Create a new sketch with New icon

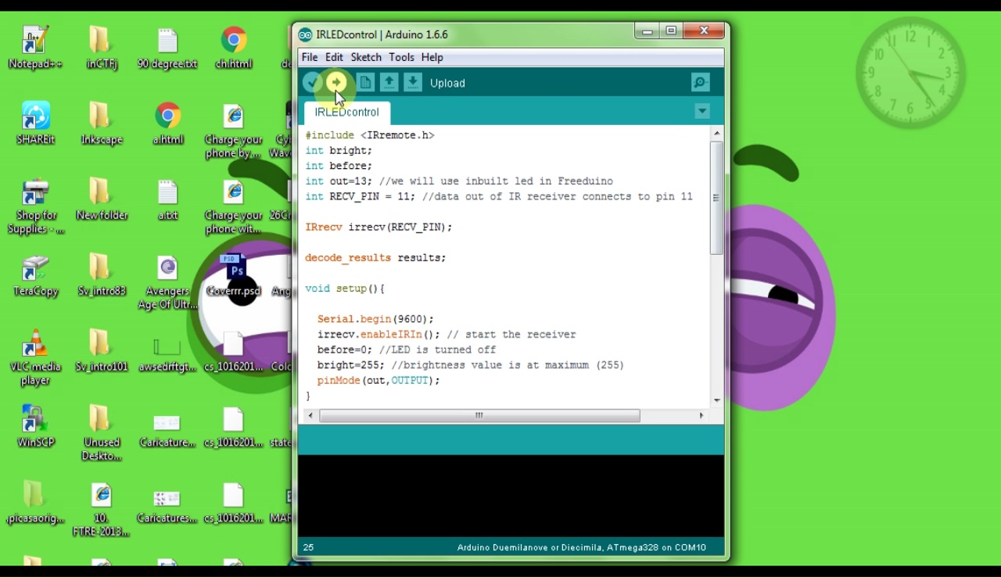click(x=365, y=82)
